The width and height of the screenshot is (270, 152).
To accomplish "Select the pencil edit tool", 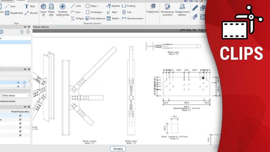I will pyautogui.click(x=195, y=8).
